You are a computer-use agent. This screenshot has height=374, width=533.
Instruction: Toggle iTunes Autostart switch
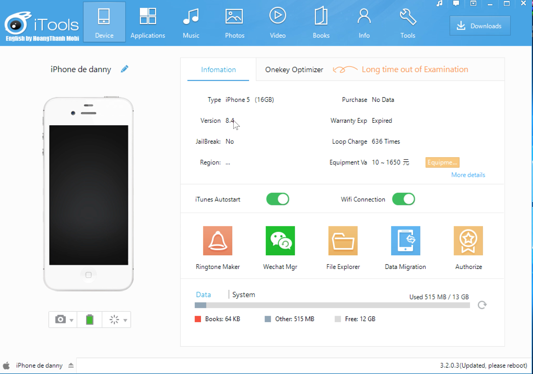click(278, 199)
